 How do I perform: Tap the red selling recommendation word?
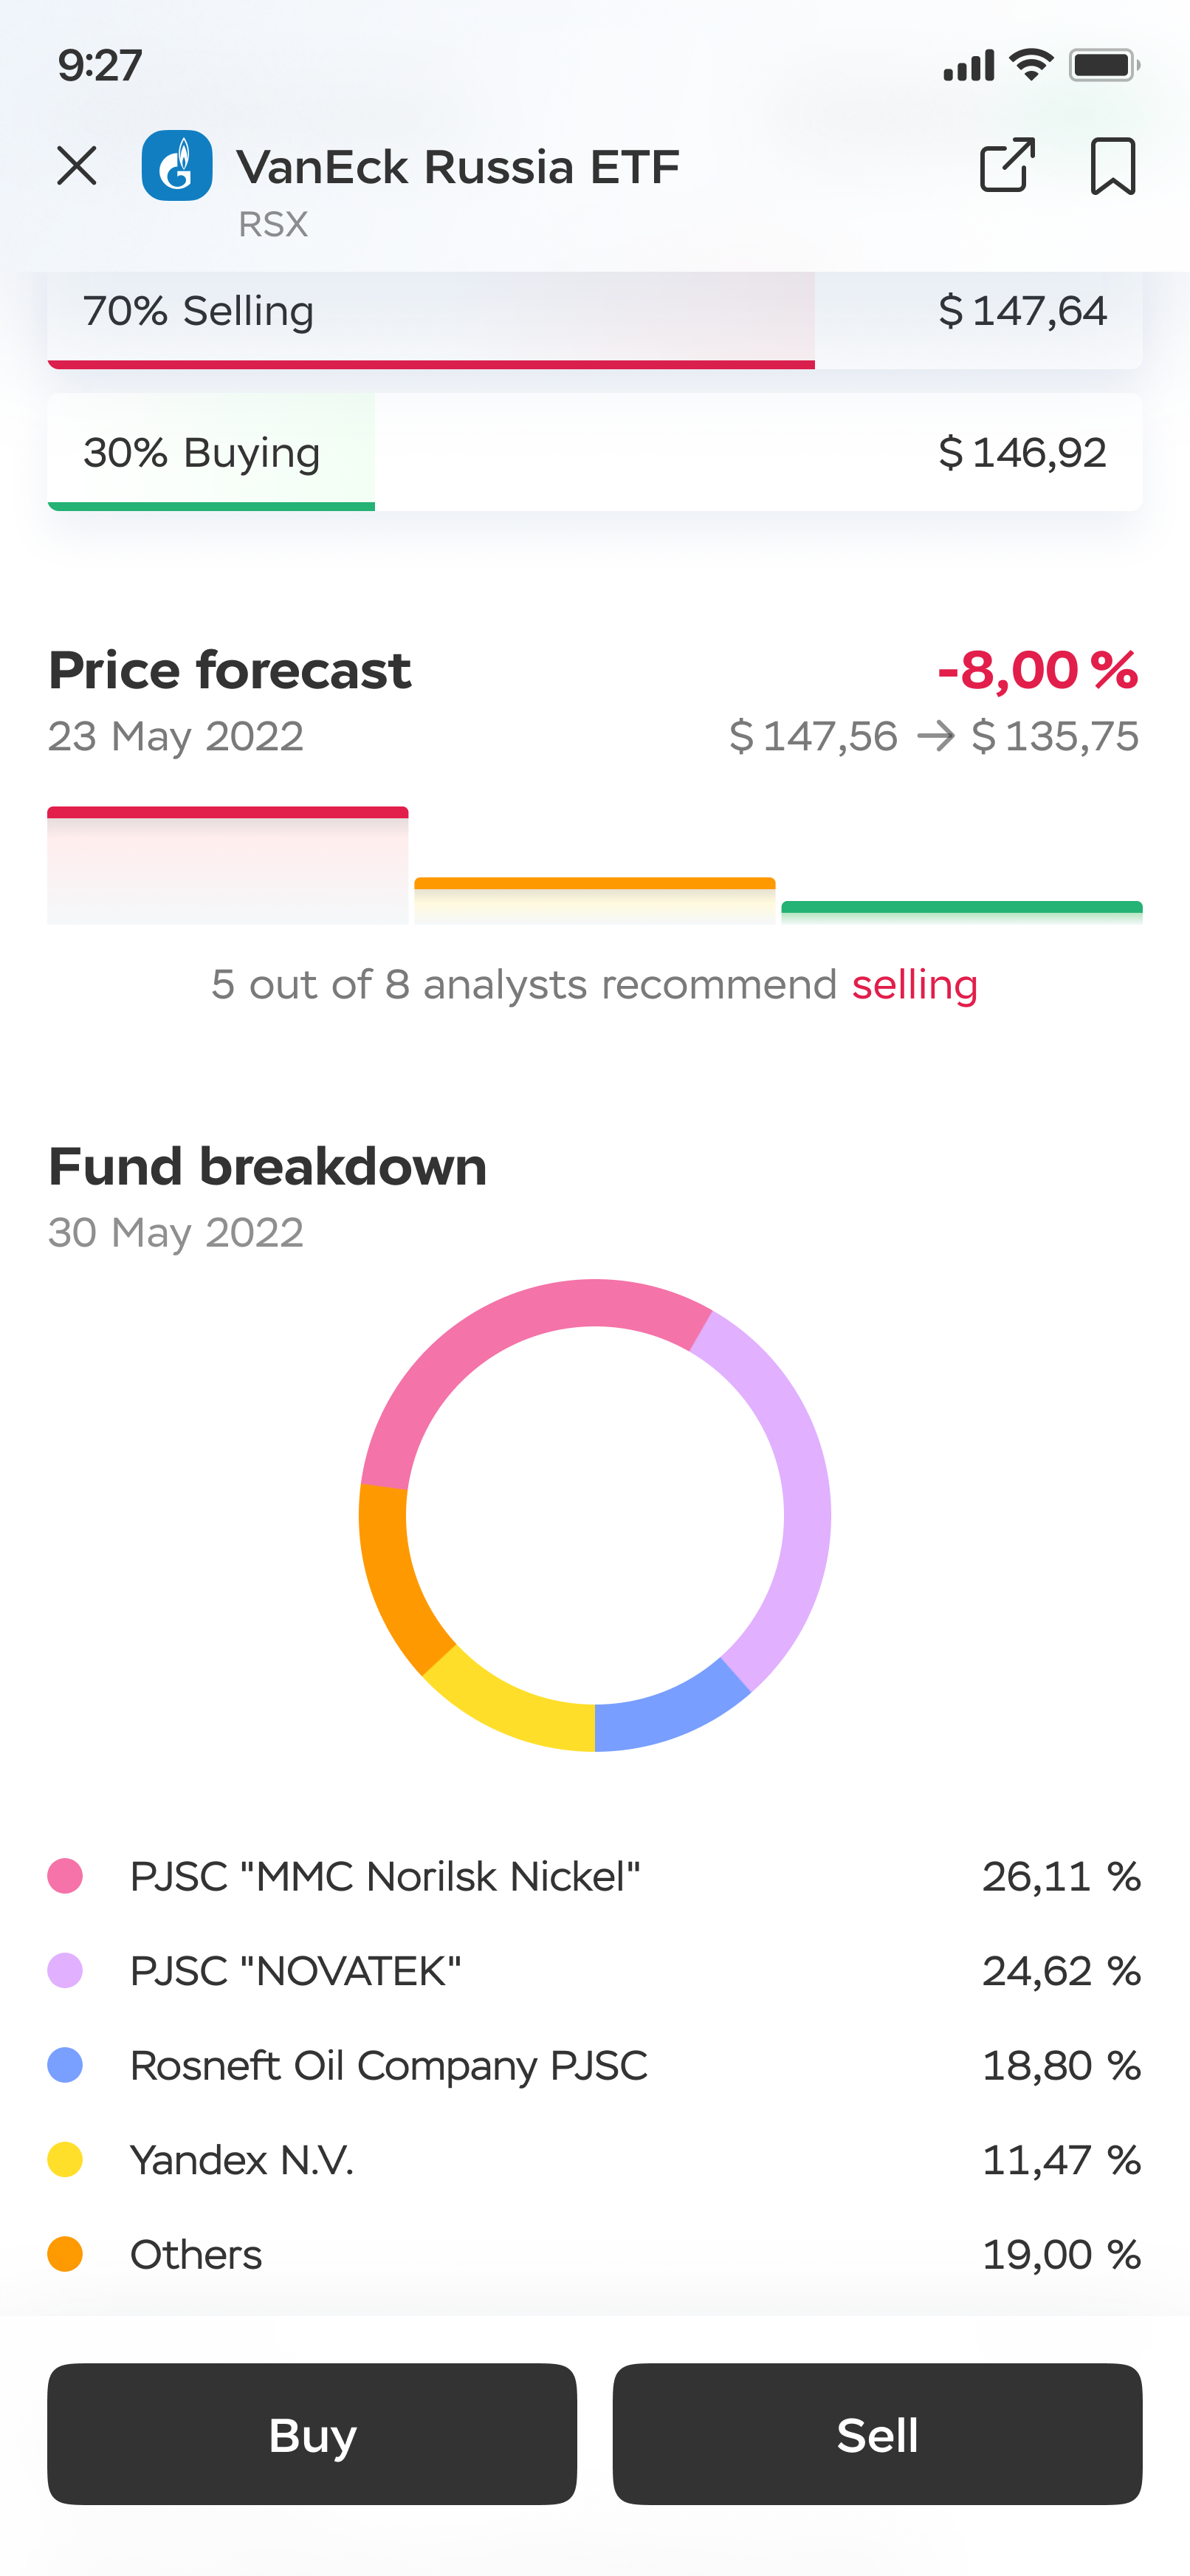[x=914, y=985]
